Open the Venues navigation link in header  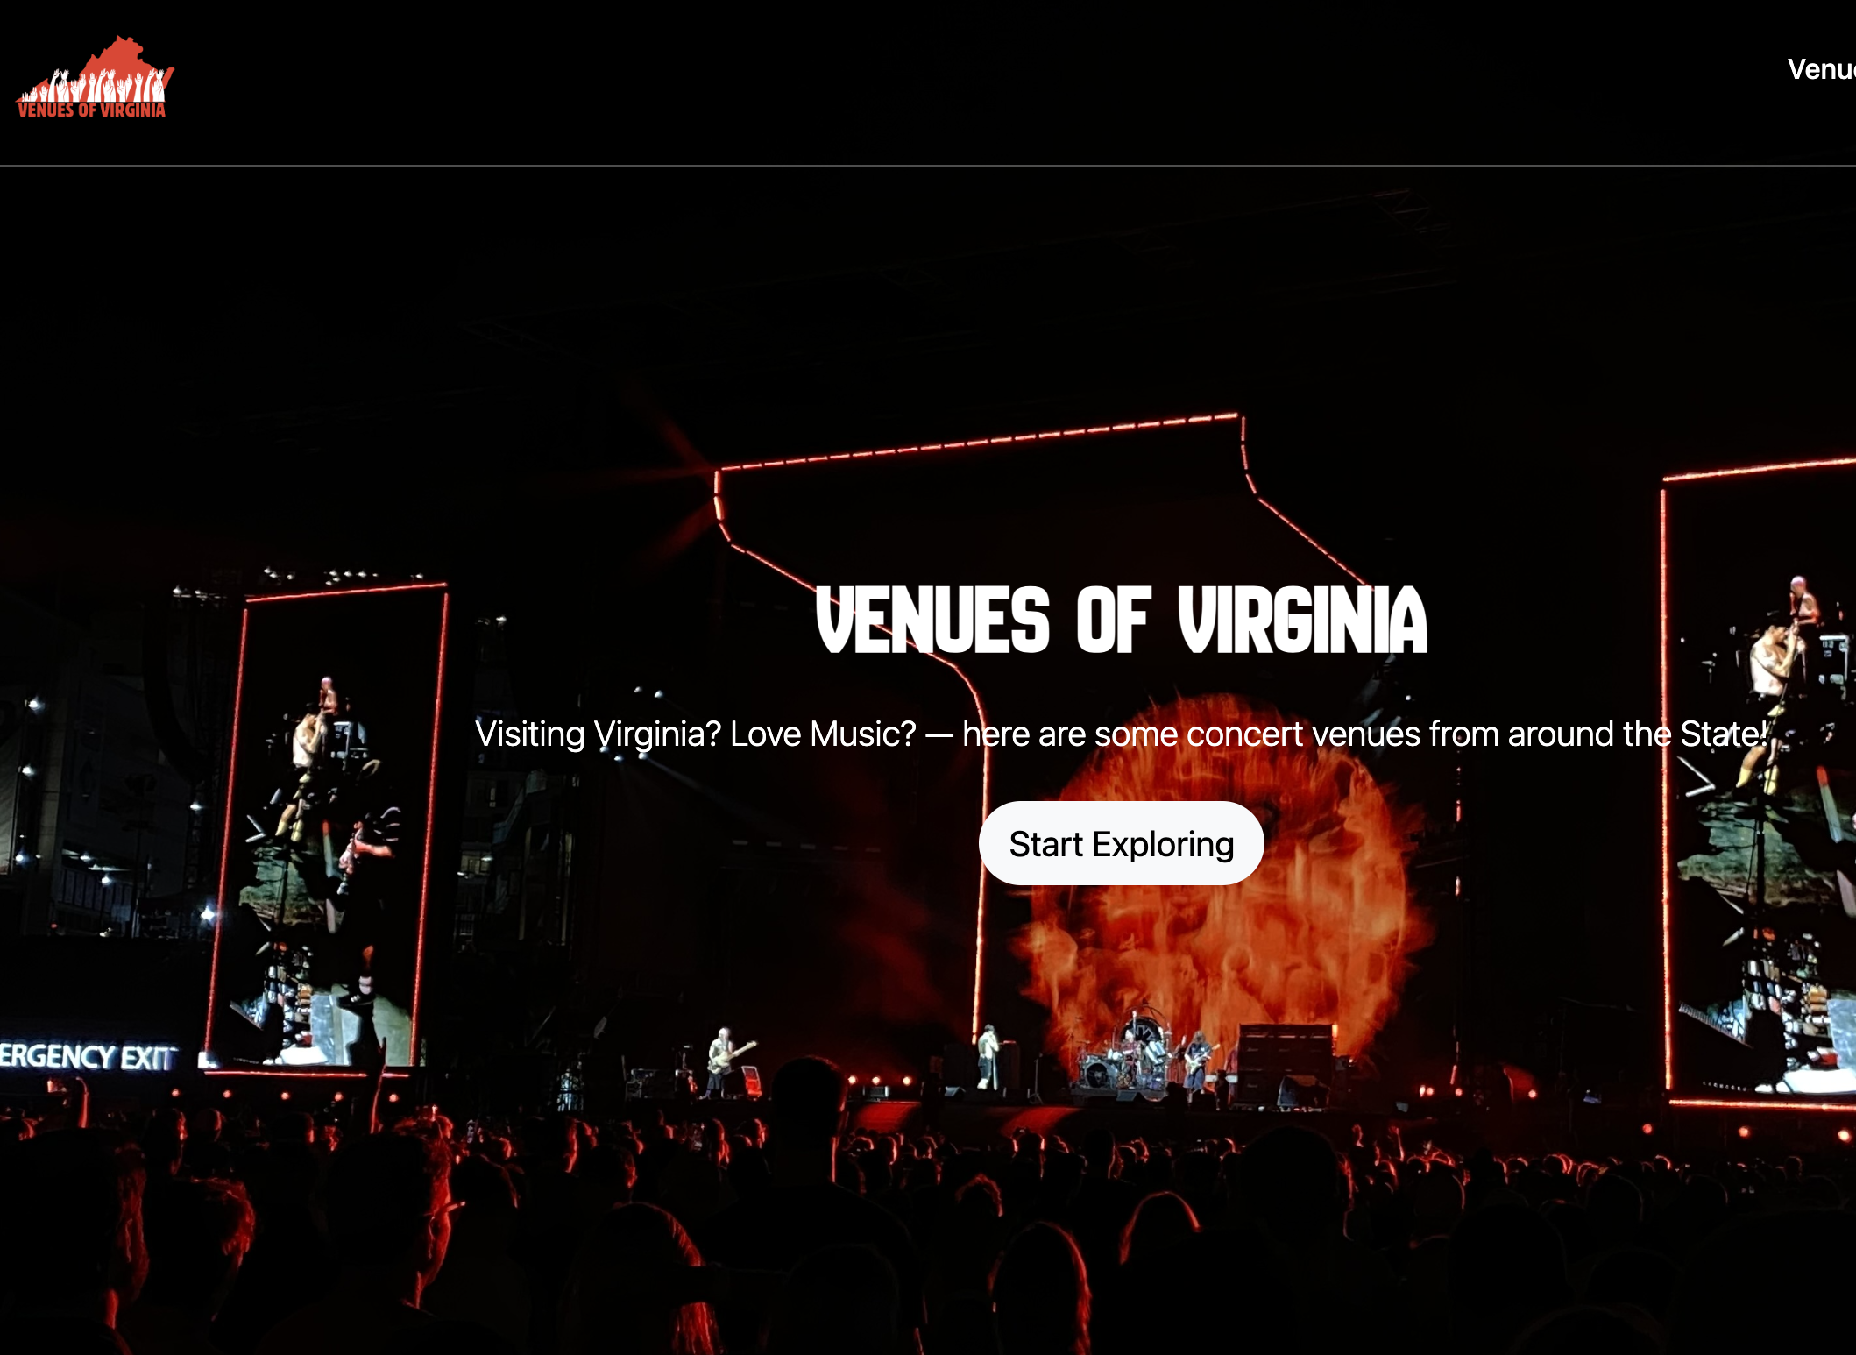(x=1821, y=69)
